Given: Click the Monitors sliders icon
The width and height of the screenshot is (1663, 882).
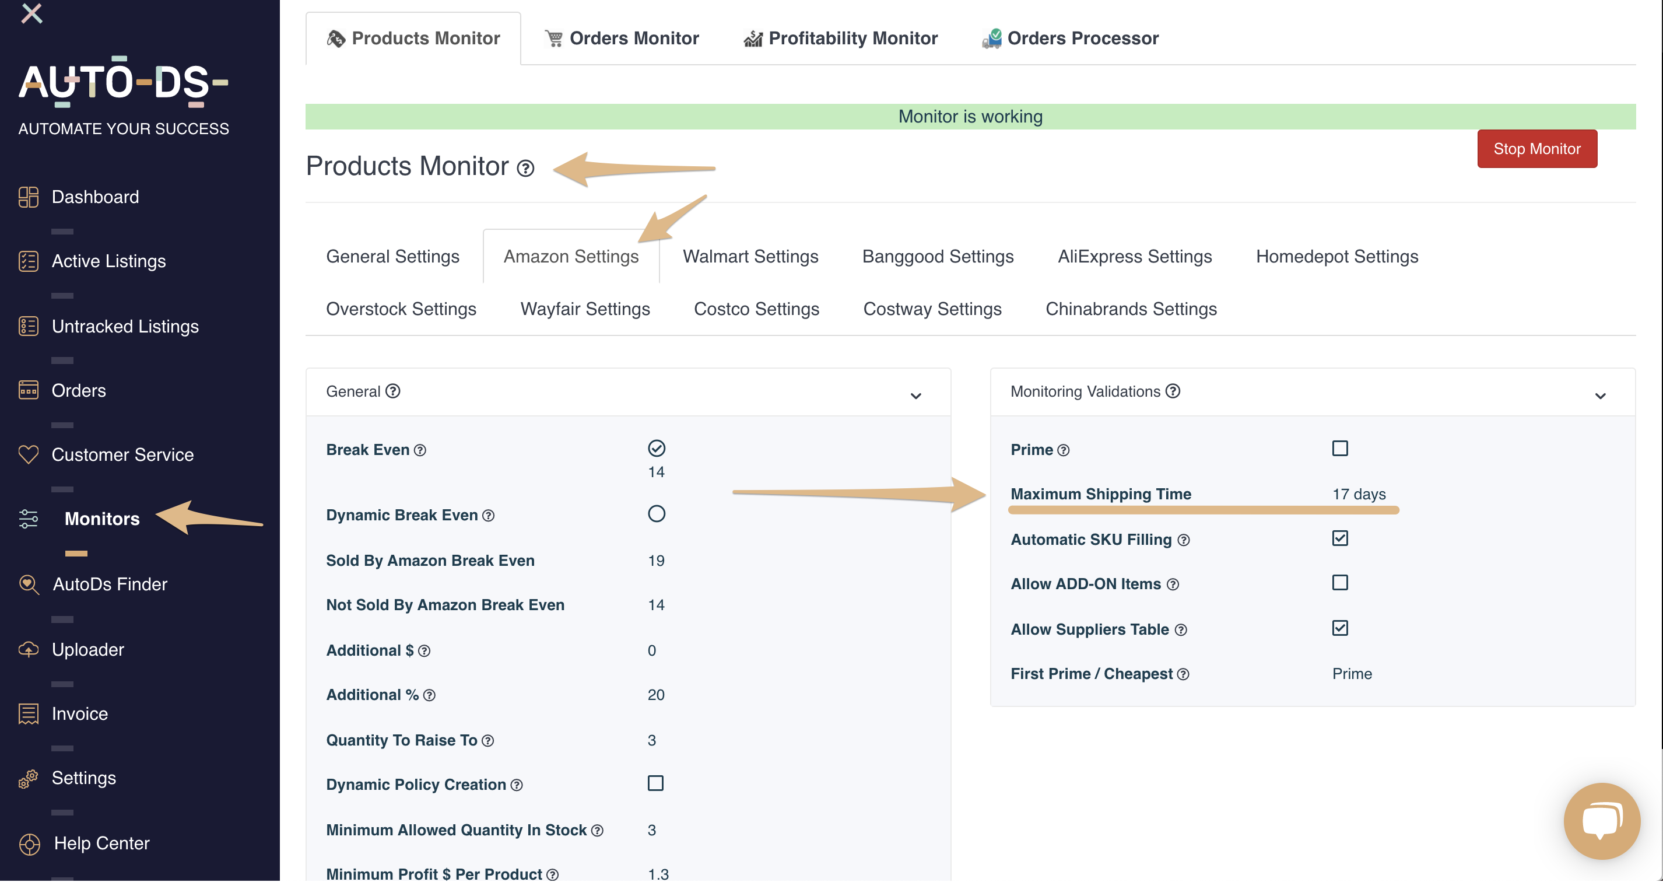Looking at the screenshot, I should (x=29, y=519).
